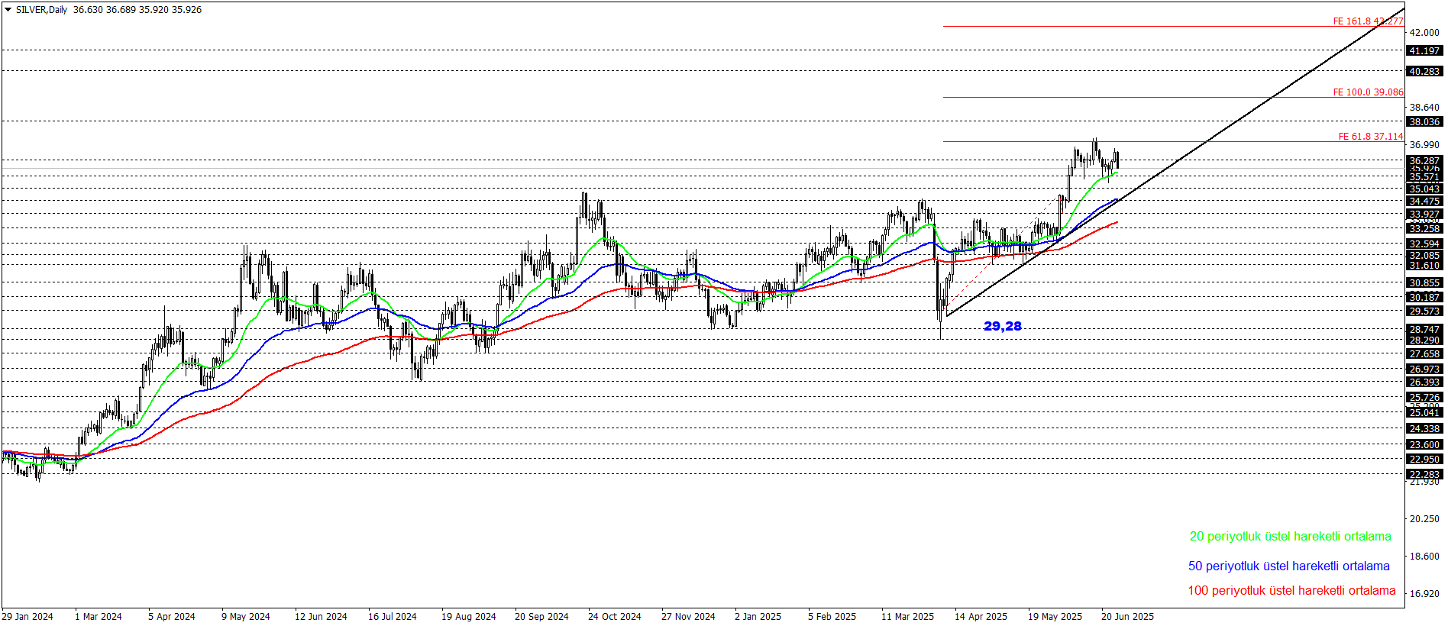Viewport: 1448px width, 626px height.
Task: Select the FE 161.8 42.277 Fibonacci label
Action: click(1368, 21)
